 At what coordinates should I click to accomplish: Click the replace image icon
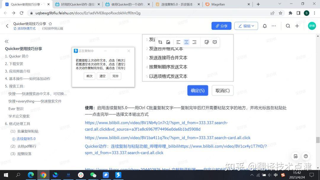tap(168, 42)
